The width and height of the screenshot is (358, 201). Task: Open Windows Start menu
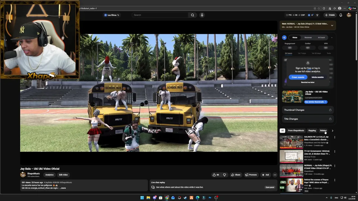142,198
